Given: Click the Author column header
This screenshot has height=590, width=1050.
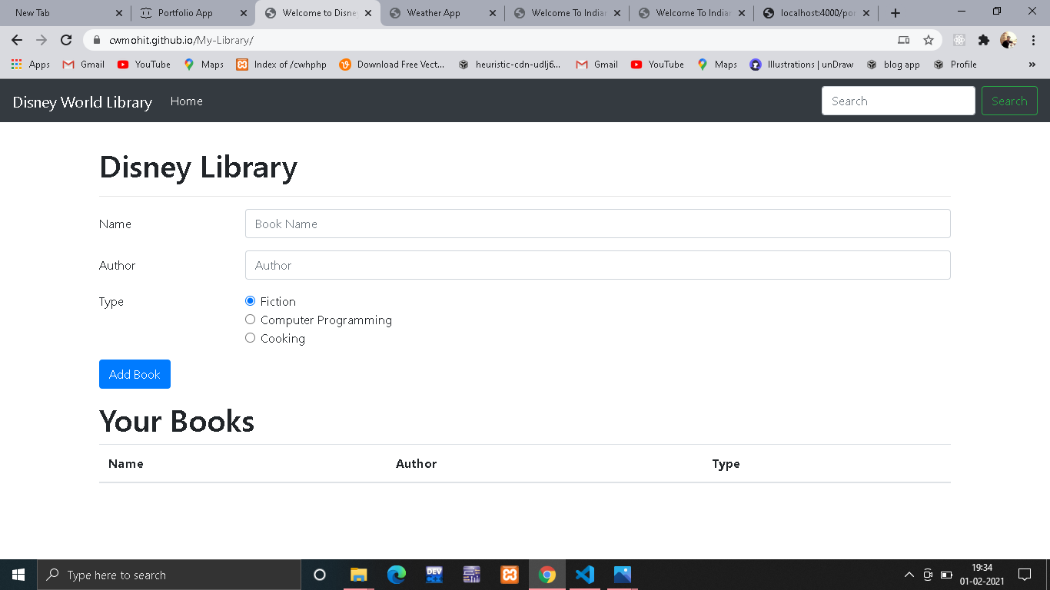Looking at the screenshot, I should (416, 464).
